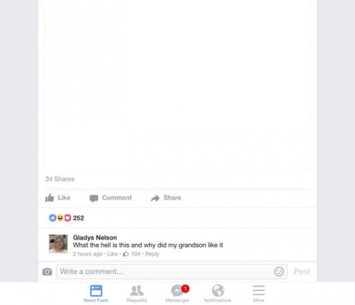Screen dimensions: 355x305
Task: Open the emoji smiley picker
Action: point(279,271)
